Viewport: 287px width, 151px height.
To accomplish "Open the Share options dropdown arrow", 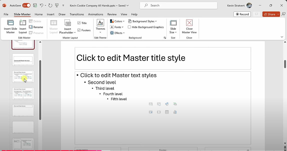I will click(278, 14).
